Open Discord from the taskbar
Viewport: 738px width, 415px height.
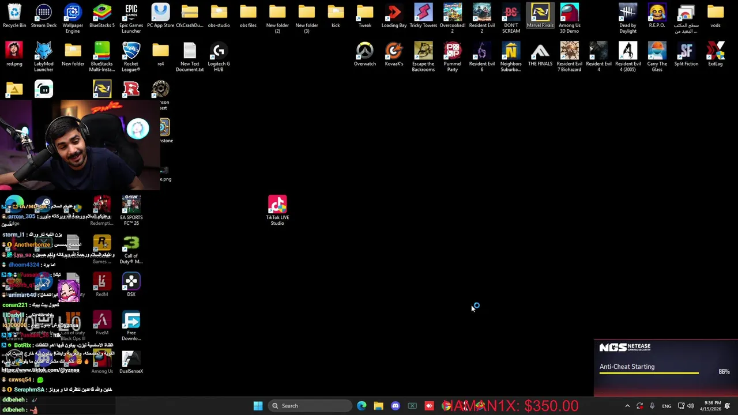[395, 406]
